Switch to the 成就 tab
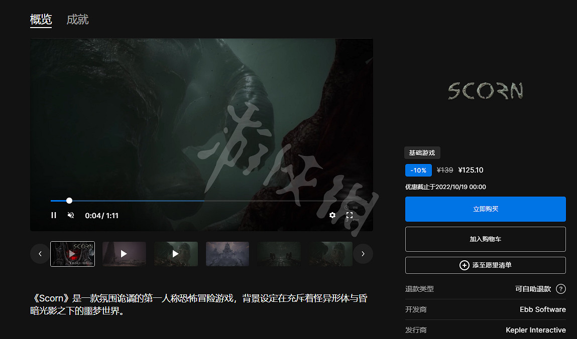The height and width of the screenshot is (339, 577). pyautogui.click(x=77, y=20)
